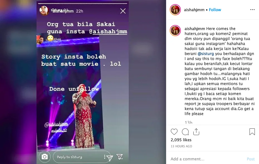Post the comment with the Post button
Screen dimensions: 259x164
(251, 159)
